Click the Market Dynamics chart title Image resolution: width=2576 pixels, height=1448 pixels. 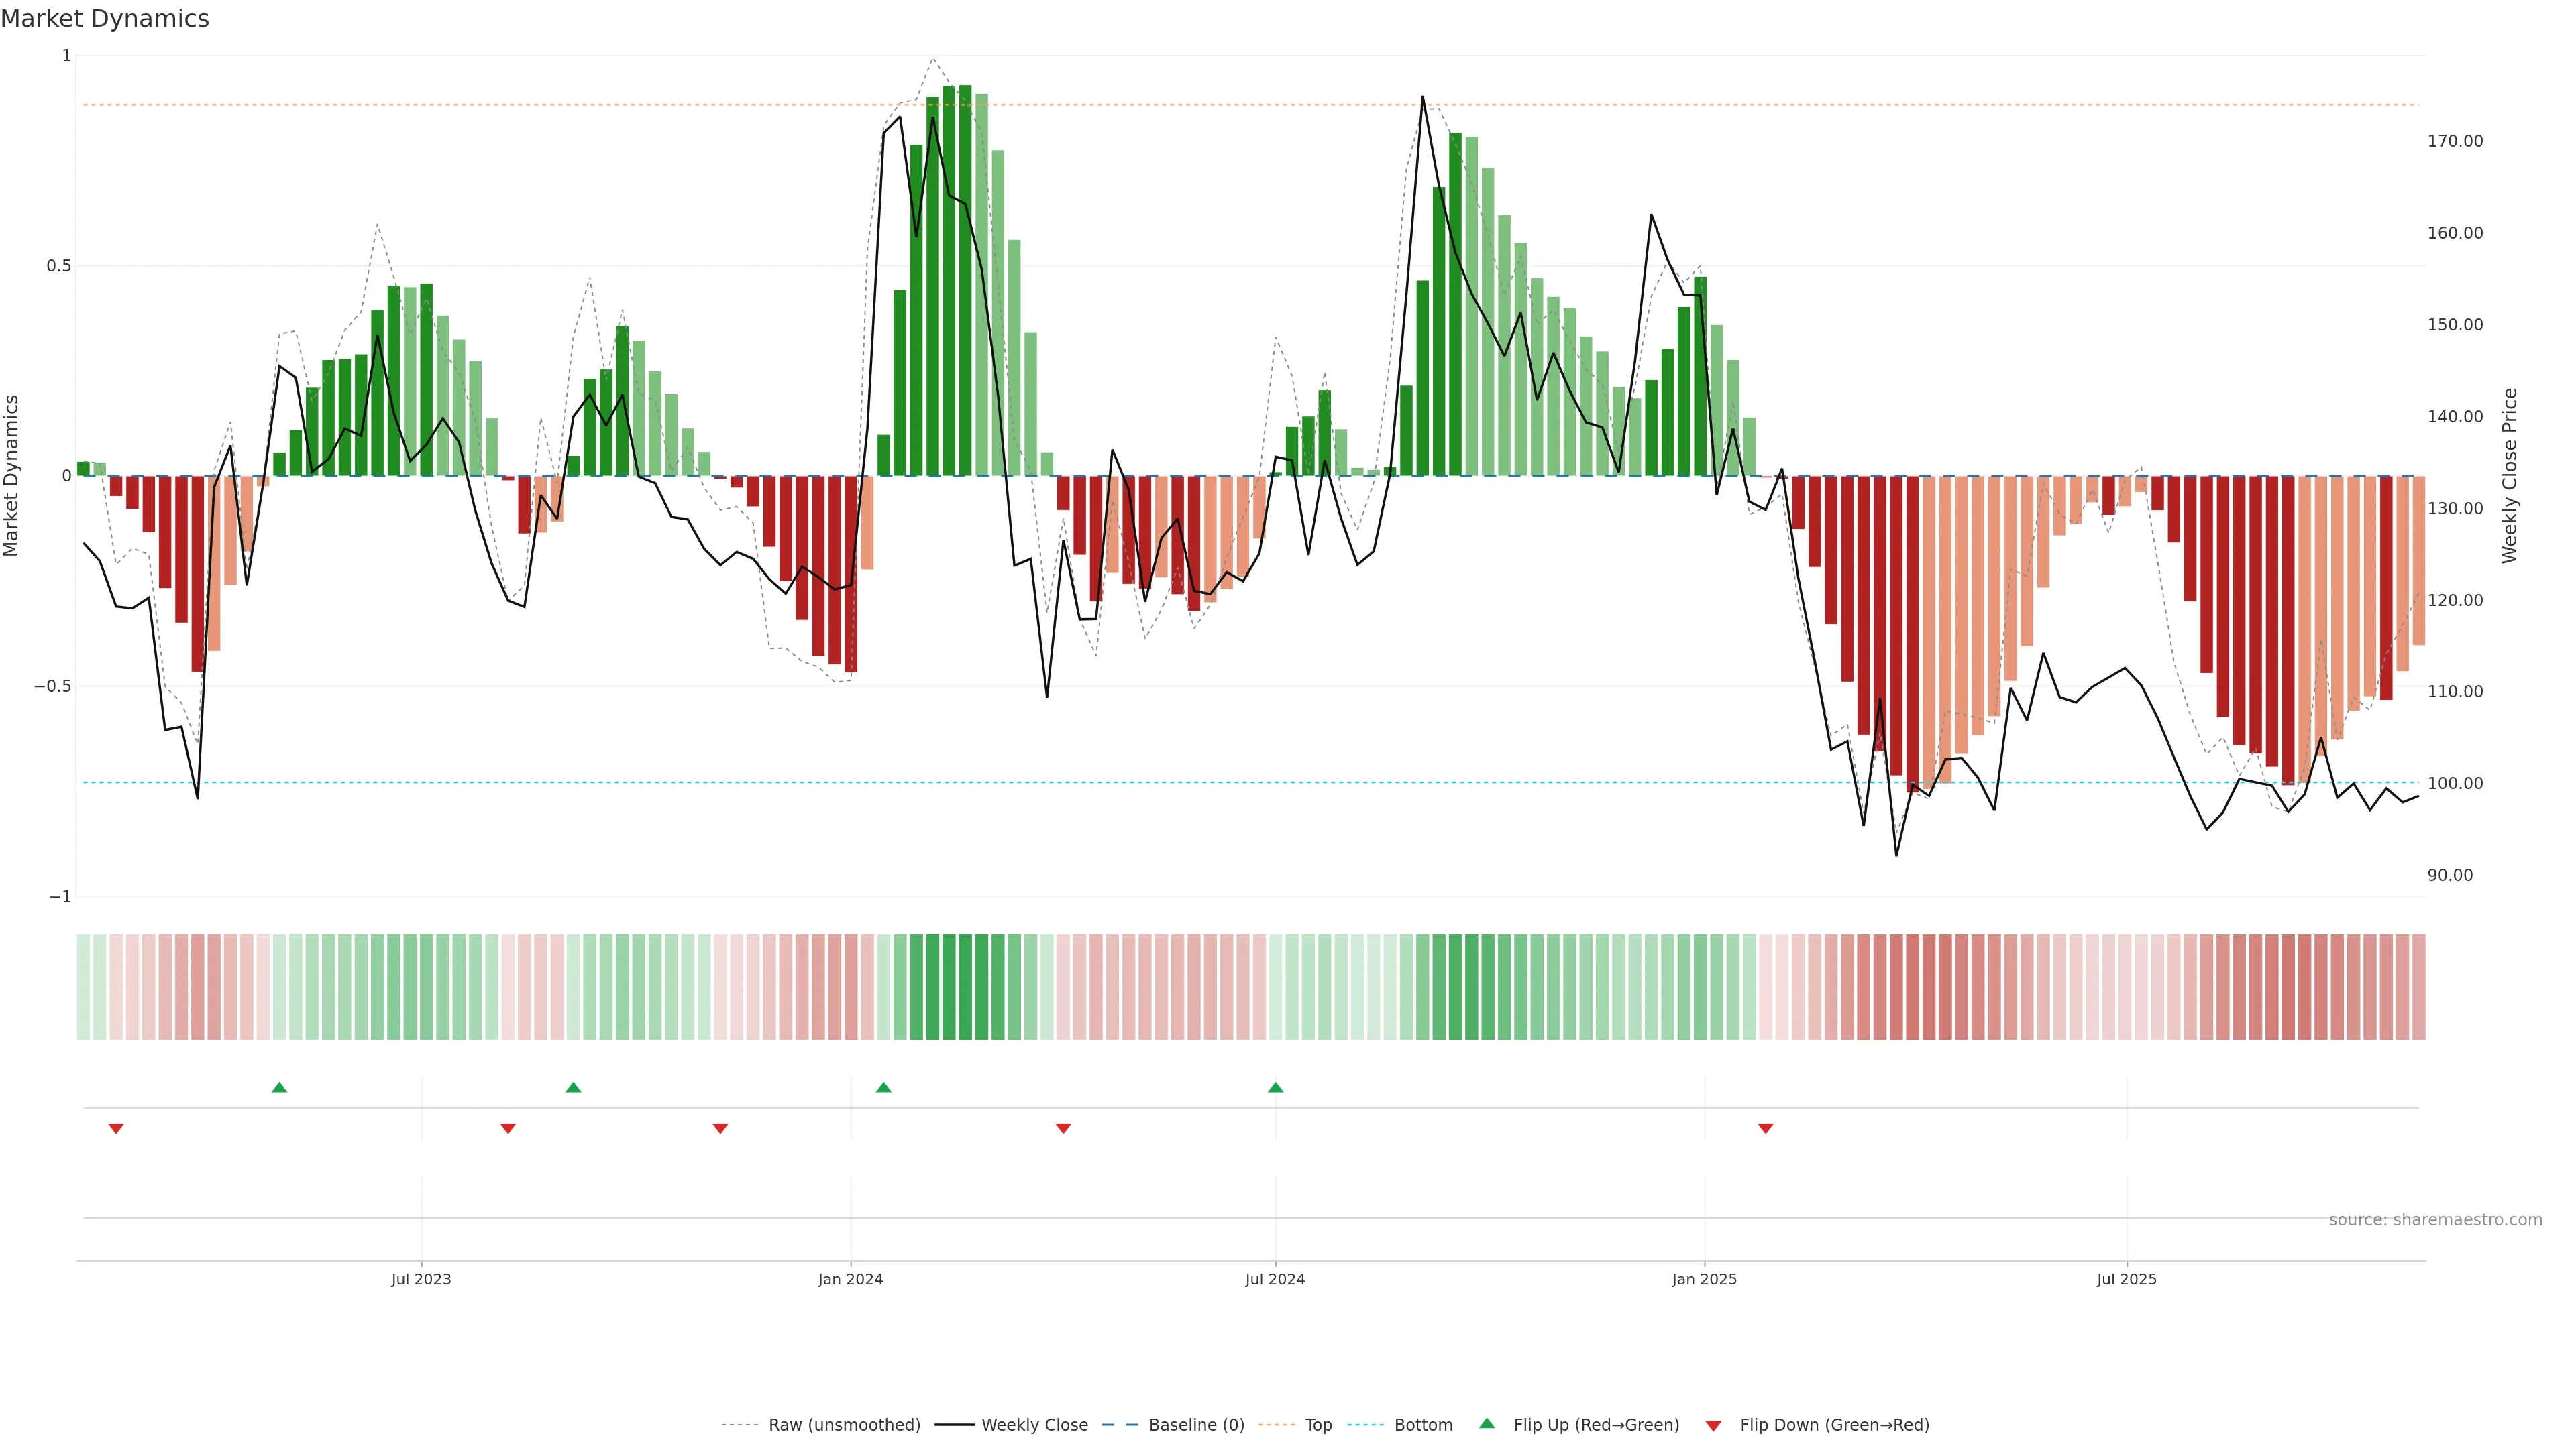click(105, 19)
